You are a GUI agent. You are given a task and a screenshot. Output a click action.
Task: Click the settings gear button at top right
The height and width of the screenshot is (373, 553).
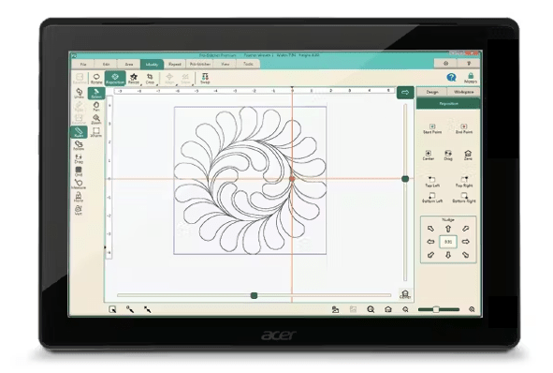point(445,63)
